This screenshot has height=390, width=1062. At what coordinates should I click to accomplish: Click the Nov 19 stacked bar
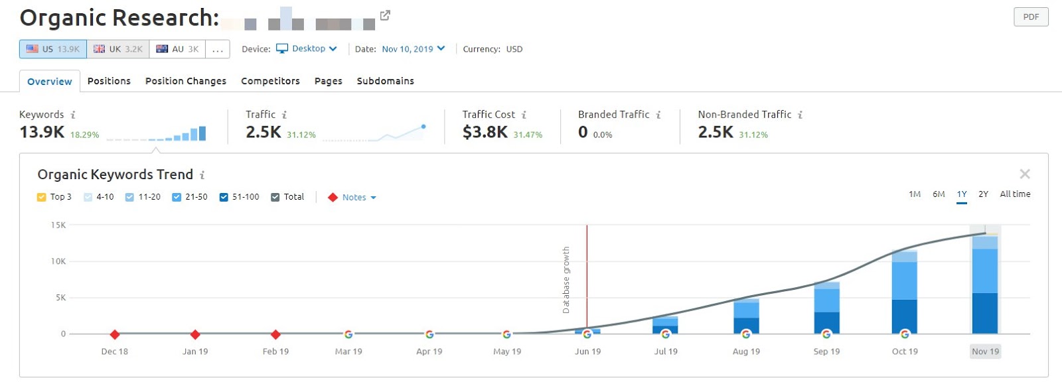[985, 283]
